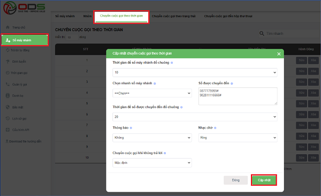The height and width of the screenshot is (196, 321).
Task: Click the Số được chuyển đến text area
Action: (238, 96)
